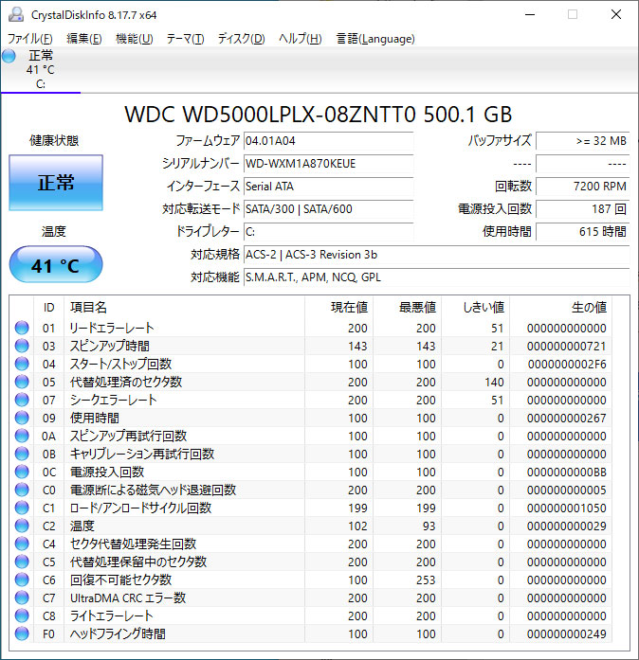Click raw value 000000000029 in 温度 row

coord(567,526)
